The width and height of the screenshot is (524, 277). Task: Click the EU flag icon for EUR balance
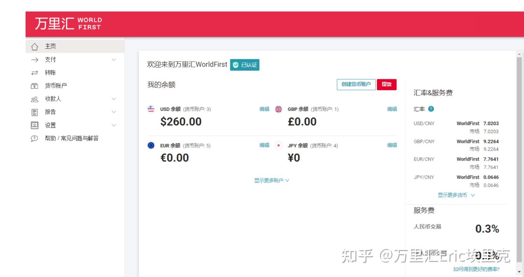(151, 145)
